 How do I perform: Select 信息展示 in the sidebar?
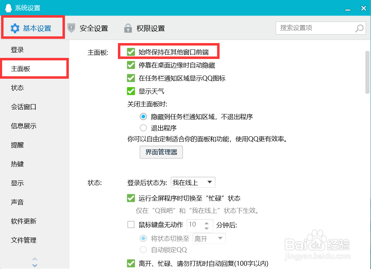(35, 126)
